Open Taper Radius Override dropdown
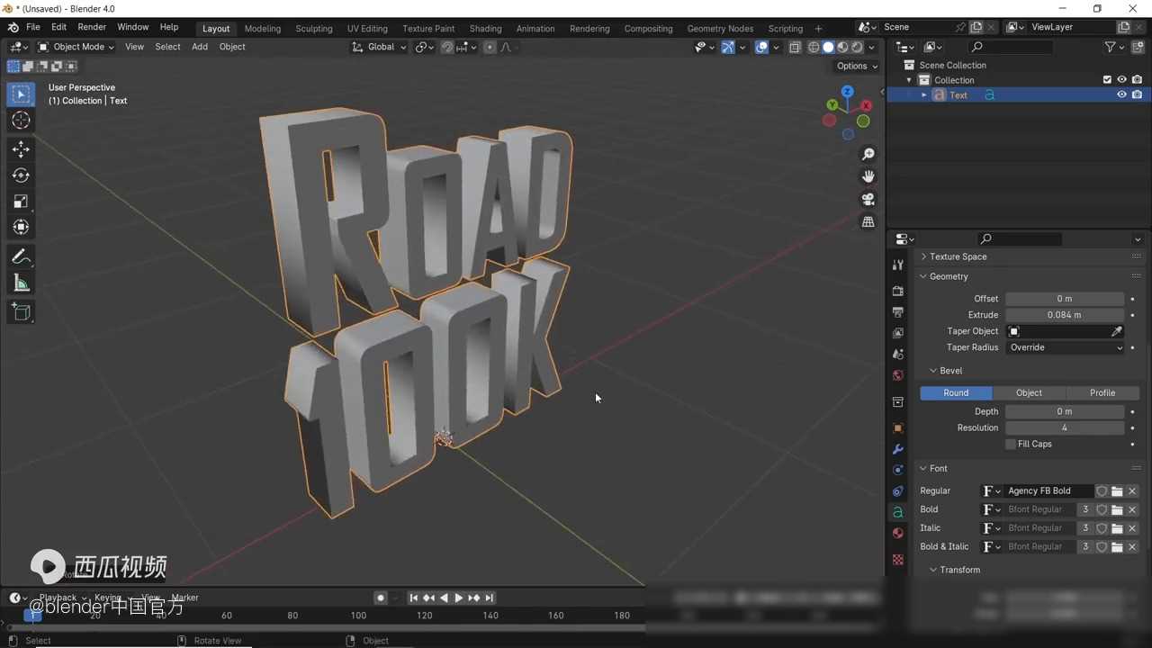This screenshot has width=1152, height=648. click(1066, 347)
